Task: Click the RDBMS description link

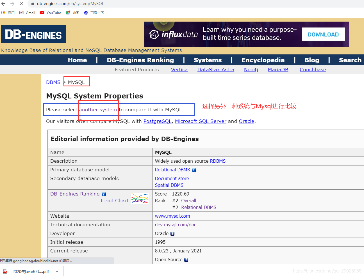Action: point(218,161)
